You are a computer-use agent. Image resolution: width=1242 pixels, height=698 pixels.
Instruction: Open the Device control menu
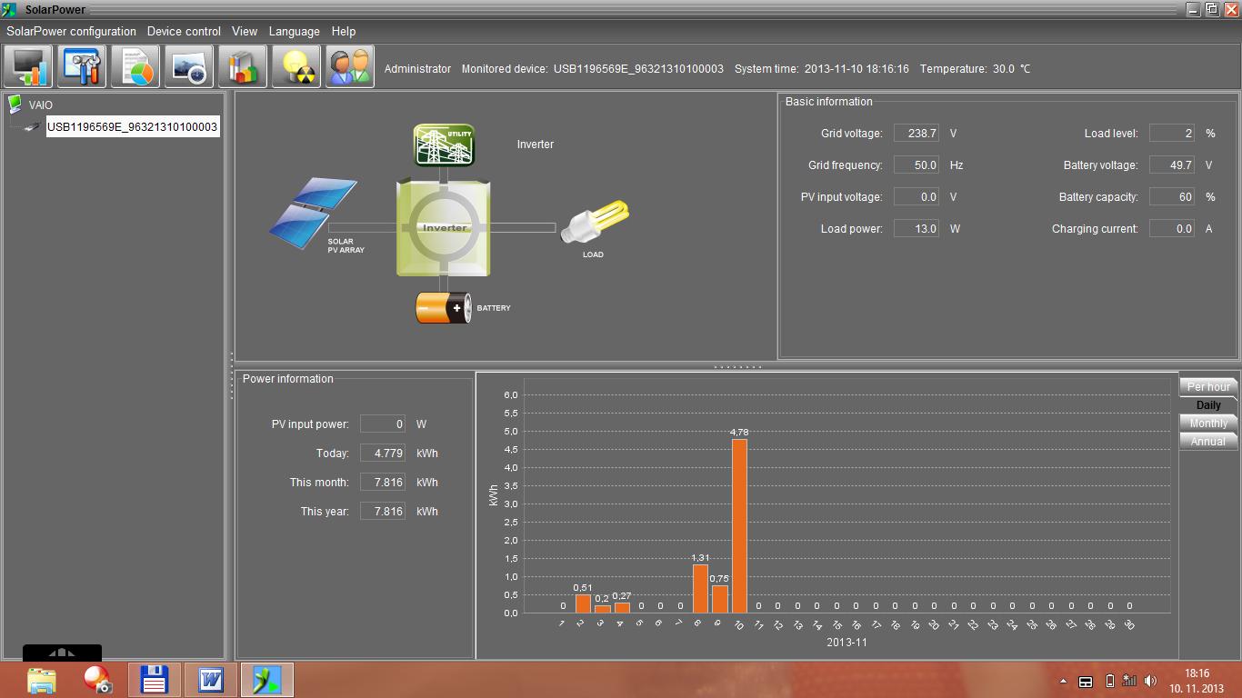coord(184,31)
